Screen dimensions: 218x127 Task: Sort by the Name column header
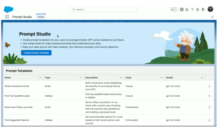click(x=8, y=78)
